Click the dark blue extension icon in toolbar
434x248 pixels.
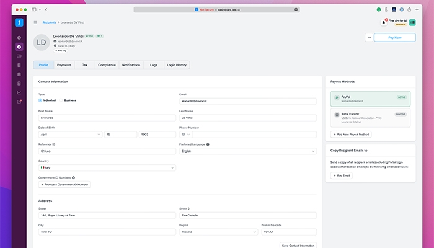(x=394, y=9)
